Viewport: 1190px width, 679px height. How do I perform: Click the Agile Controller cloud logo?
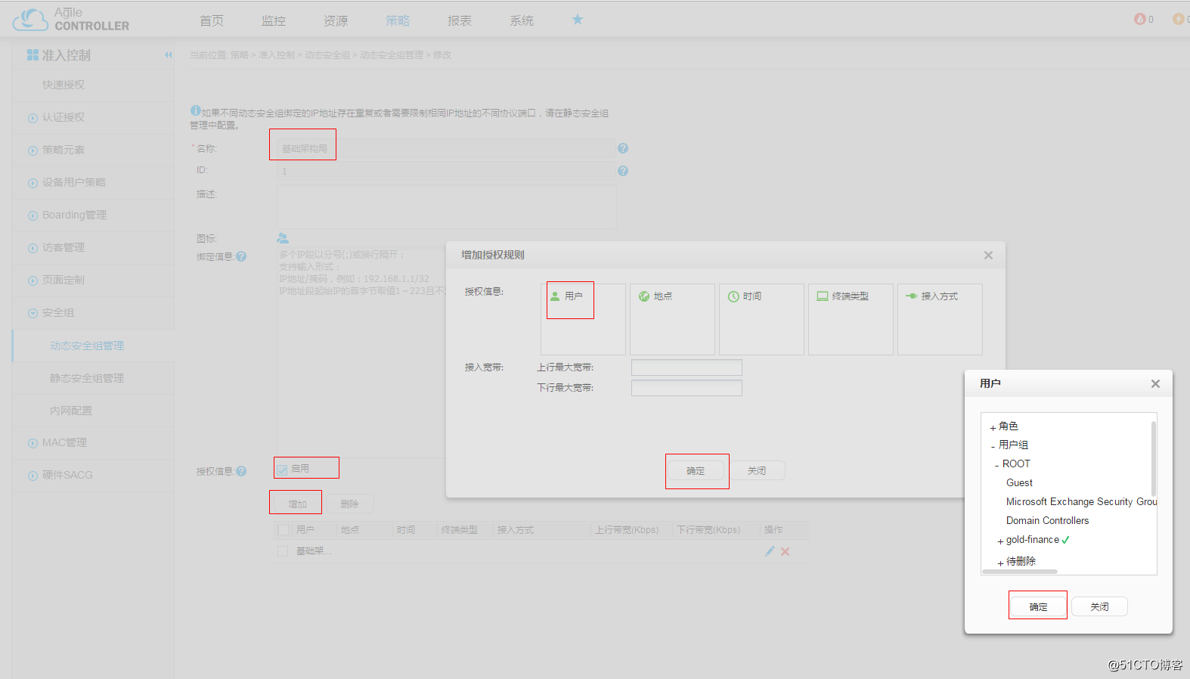[x=30, y=20]
